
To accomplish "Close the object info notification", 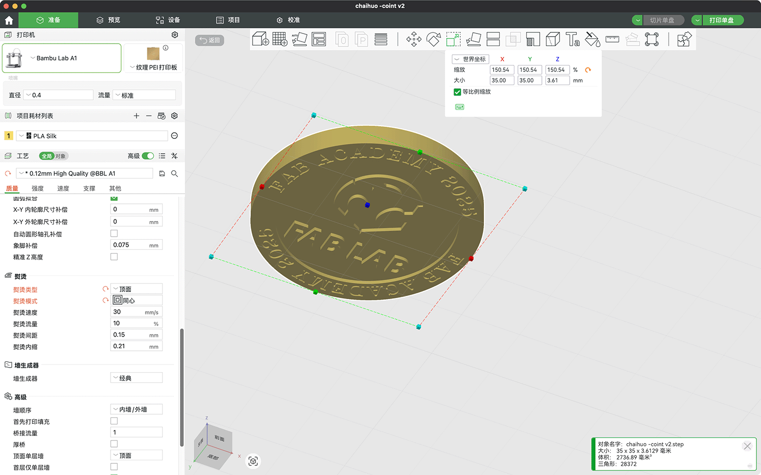I will [747, 446].
